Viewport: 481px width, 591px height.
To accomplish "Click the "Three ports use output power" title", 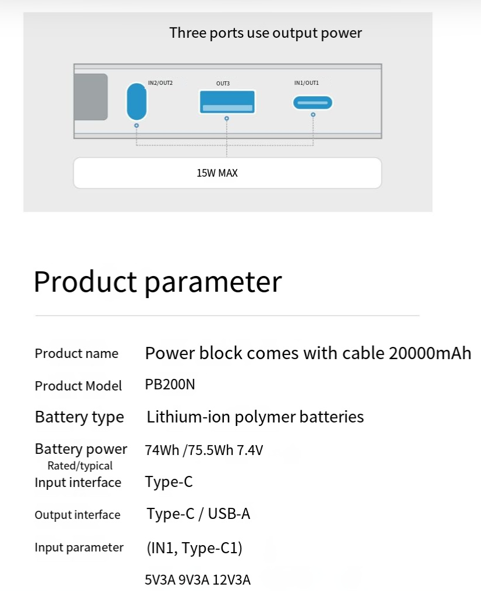I will click(x=265, y=33).
